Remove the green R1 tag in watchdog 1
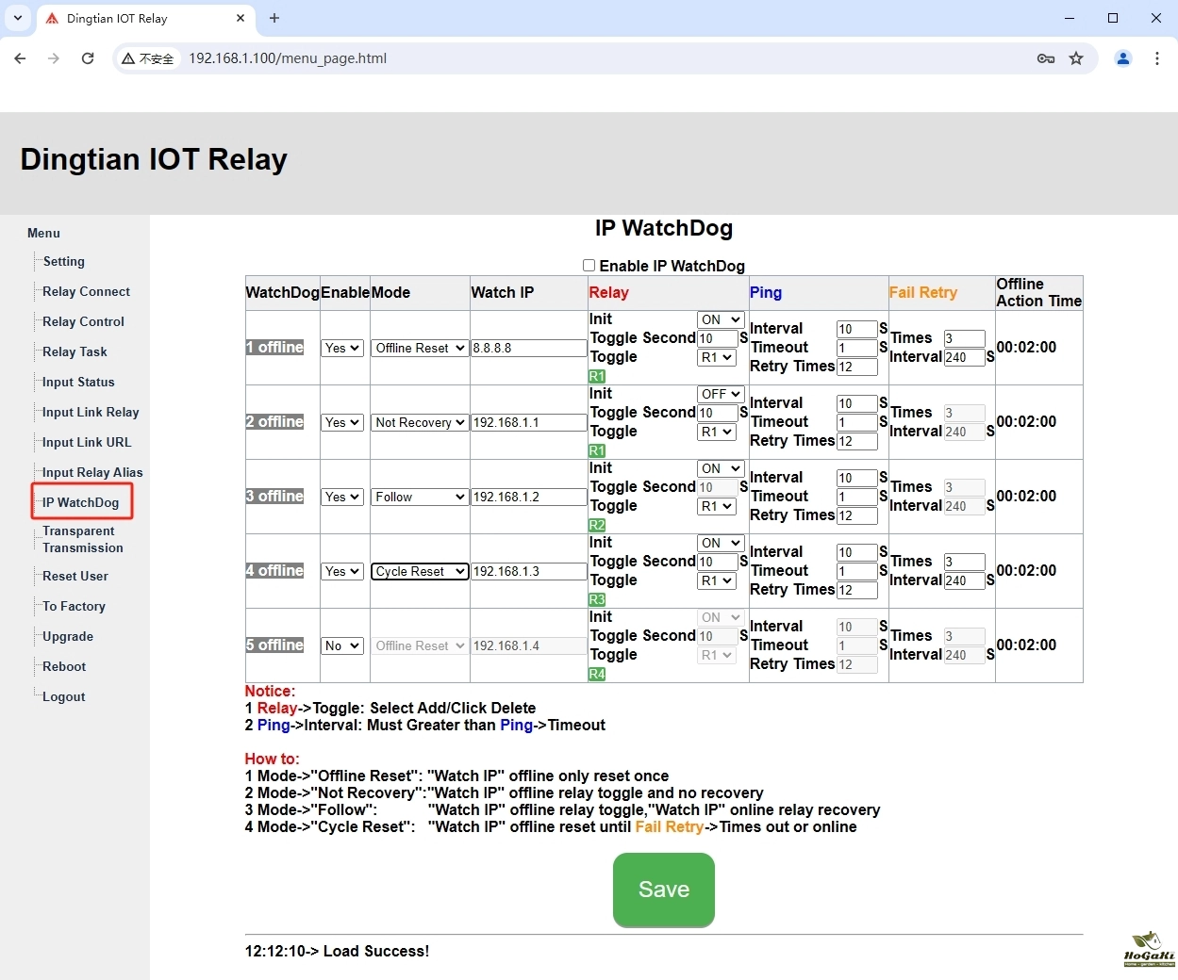The image size is (1178, 980). pyautogui.click(x=597, y=376)
